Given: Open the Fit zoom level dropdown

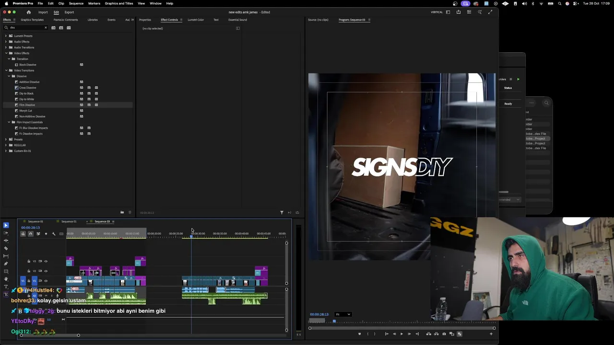Looking at the screenshot, I should 343,314.
